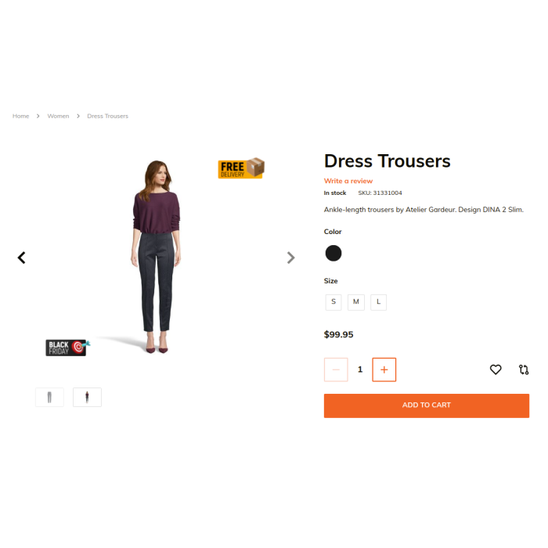Image resolution: width=548 pixels, height=548 pixels.
Task: Increase quantity with plus button
Action: [x=384, y=370]
